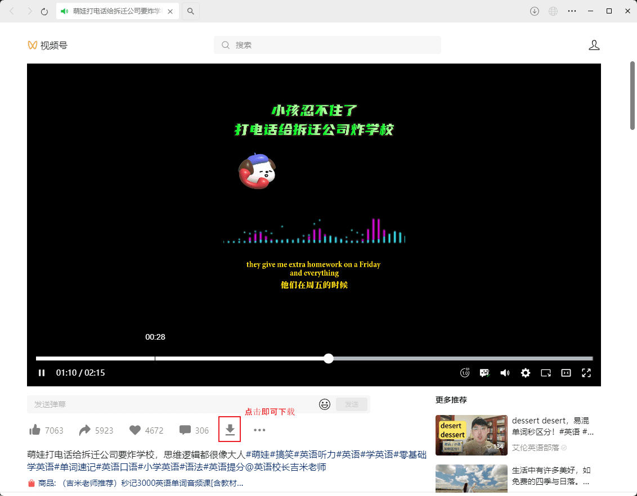Click the heart favorite icon

click(x=134, y=430)
